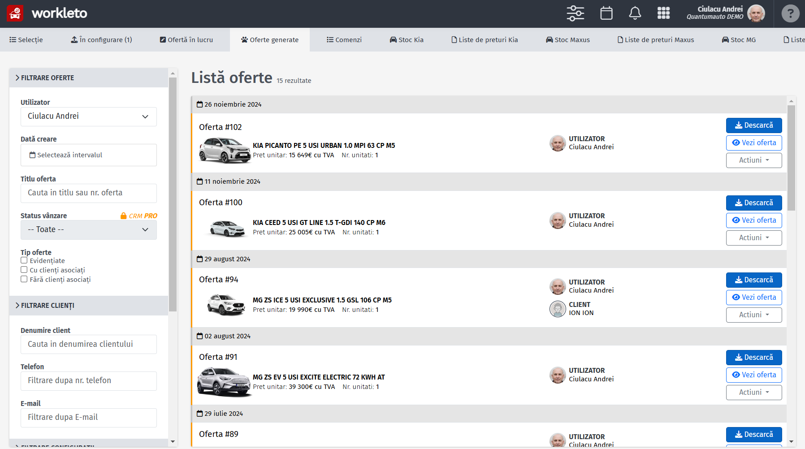Click client ION ION avatar icon

(558, 309)
